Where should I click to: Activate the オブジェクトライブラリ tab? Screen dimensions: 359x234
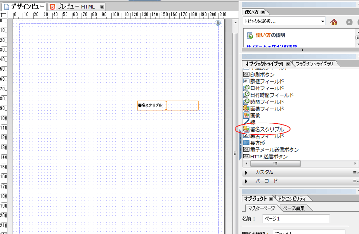(264, 64)
